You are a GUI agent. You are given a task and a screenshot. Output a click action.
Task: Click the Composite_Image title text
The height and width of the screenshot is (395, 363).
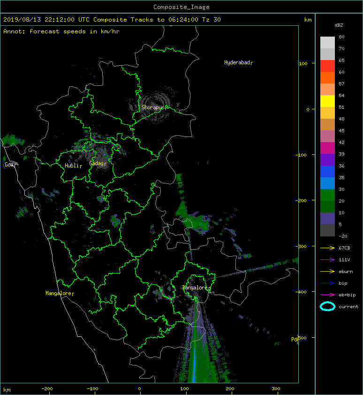[181, 7]
